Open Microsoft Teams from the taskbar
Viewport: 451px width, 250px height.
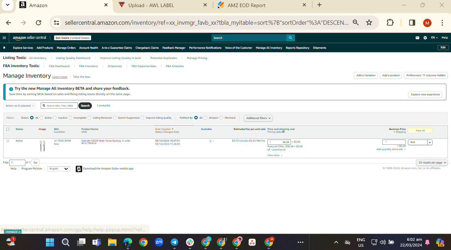[x=97, y=242]
